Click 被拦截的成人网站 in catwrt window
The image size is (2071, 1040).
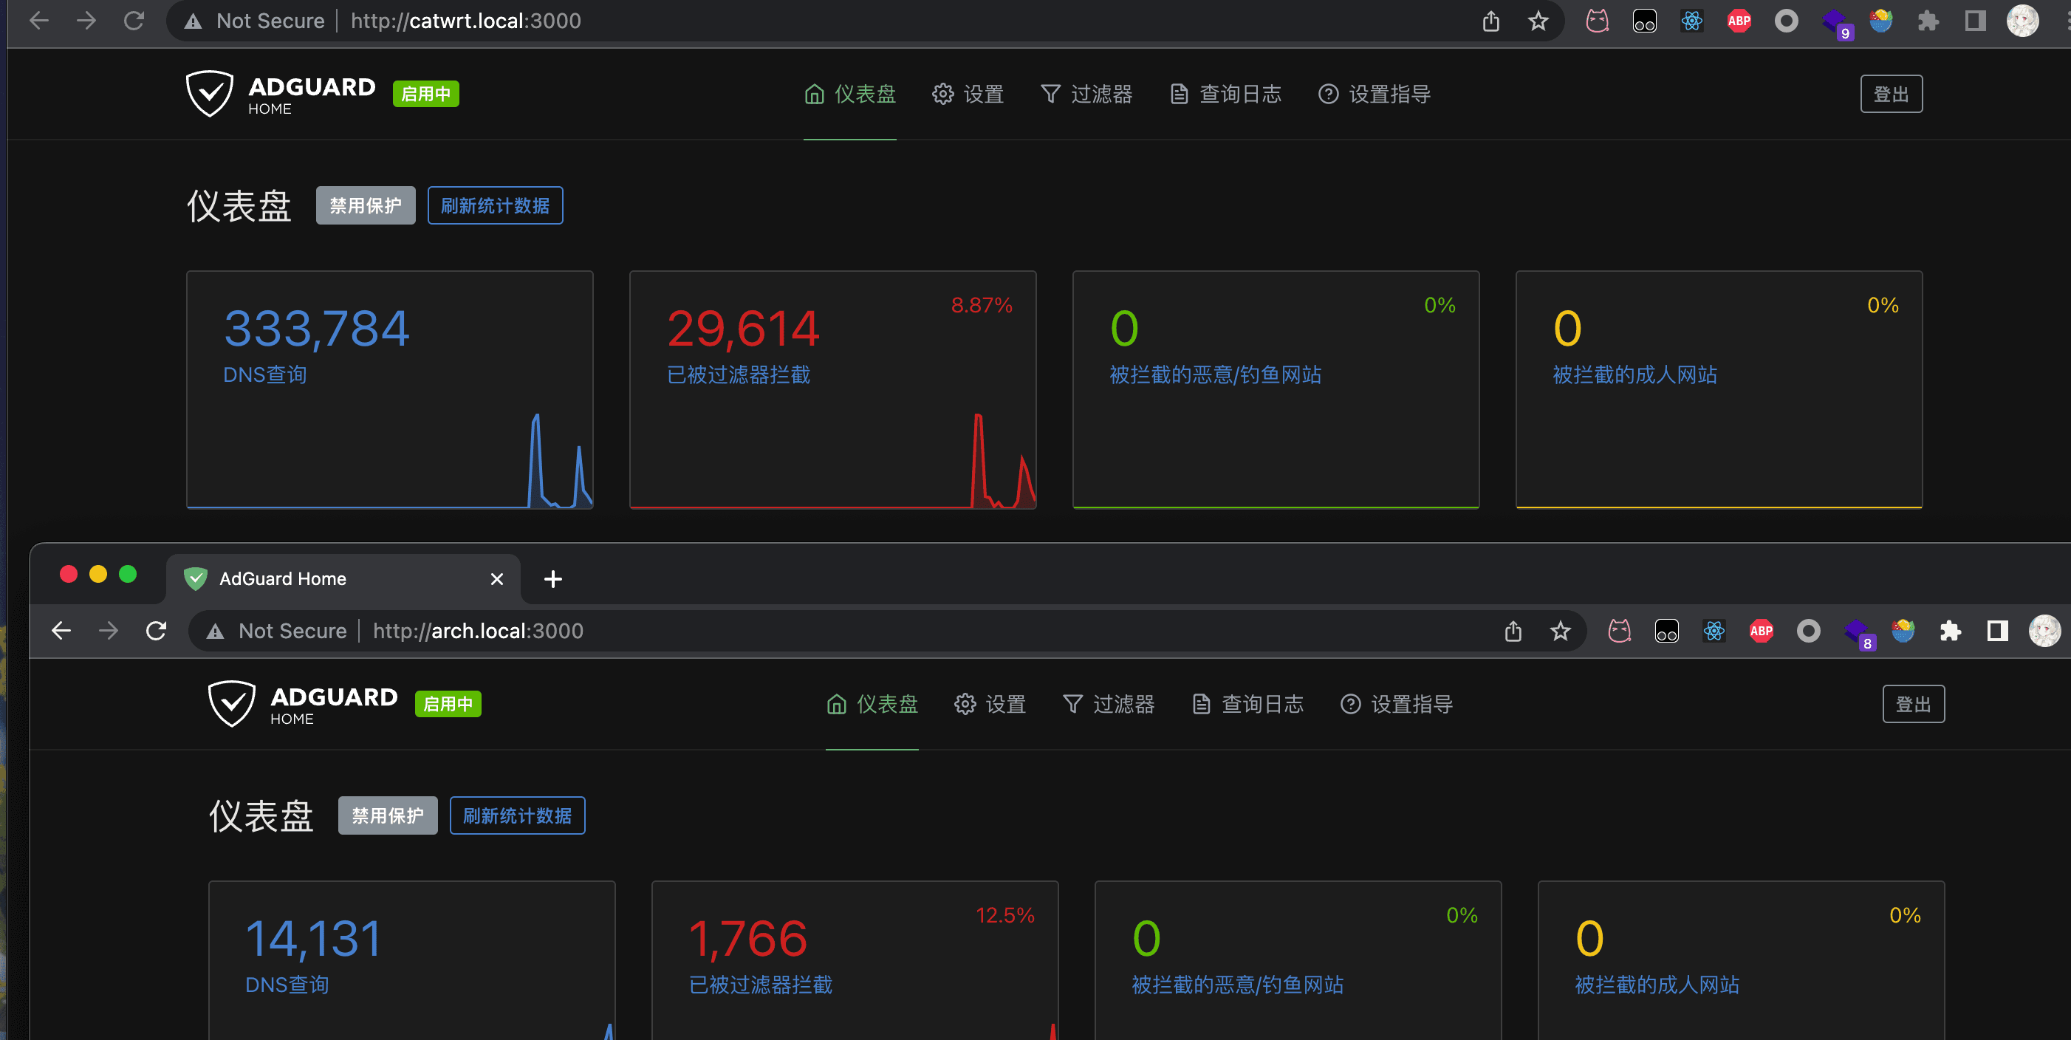click(1634, 374)
